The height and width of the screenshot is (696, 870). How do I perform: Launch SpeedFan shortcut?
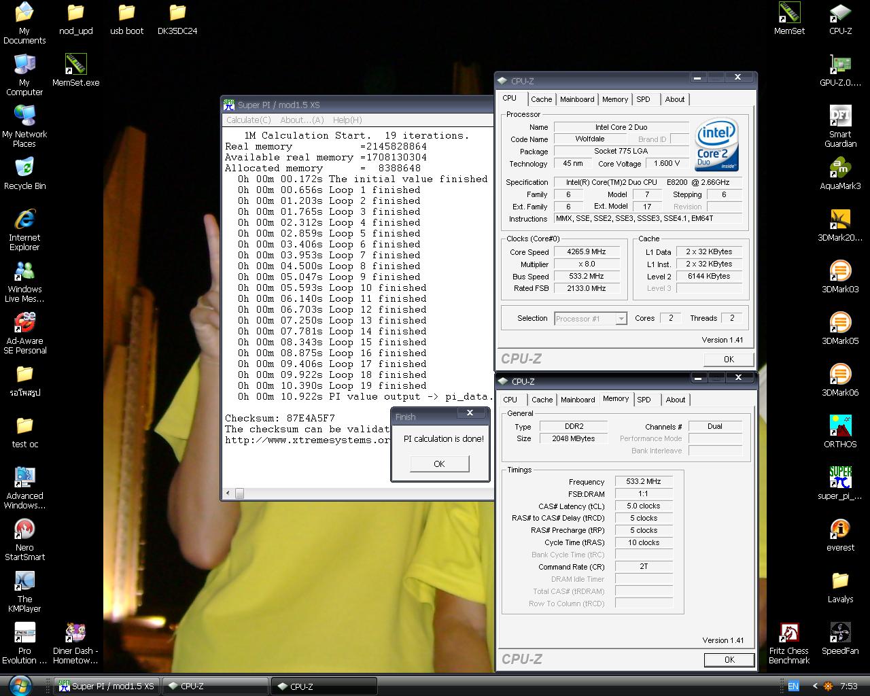(840, 638)
